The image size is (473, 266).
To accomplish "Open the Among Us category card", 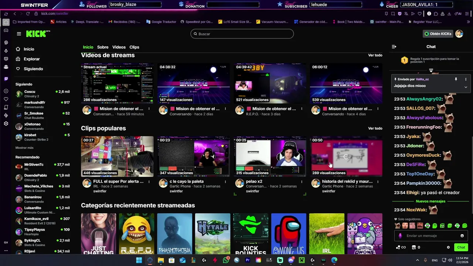I will [x=289, y=234].
